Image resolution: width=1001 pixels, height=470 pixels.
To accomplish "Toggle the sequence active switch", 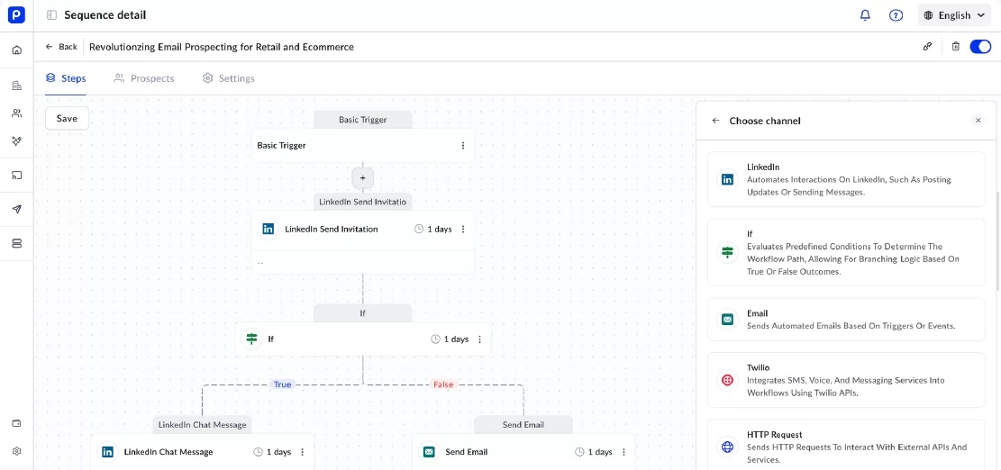I will (980, 47).
